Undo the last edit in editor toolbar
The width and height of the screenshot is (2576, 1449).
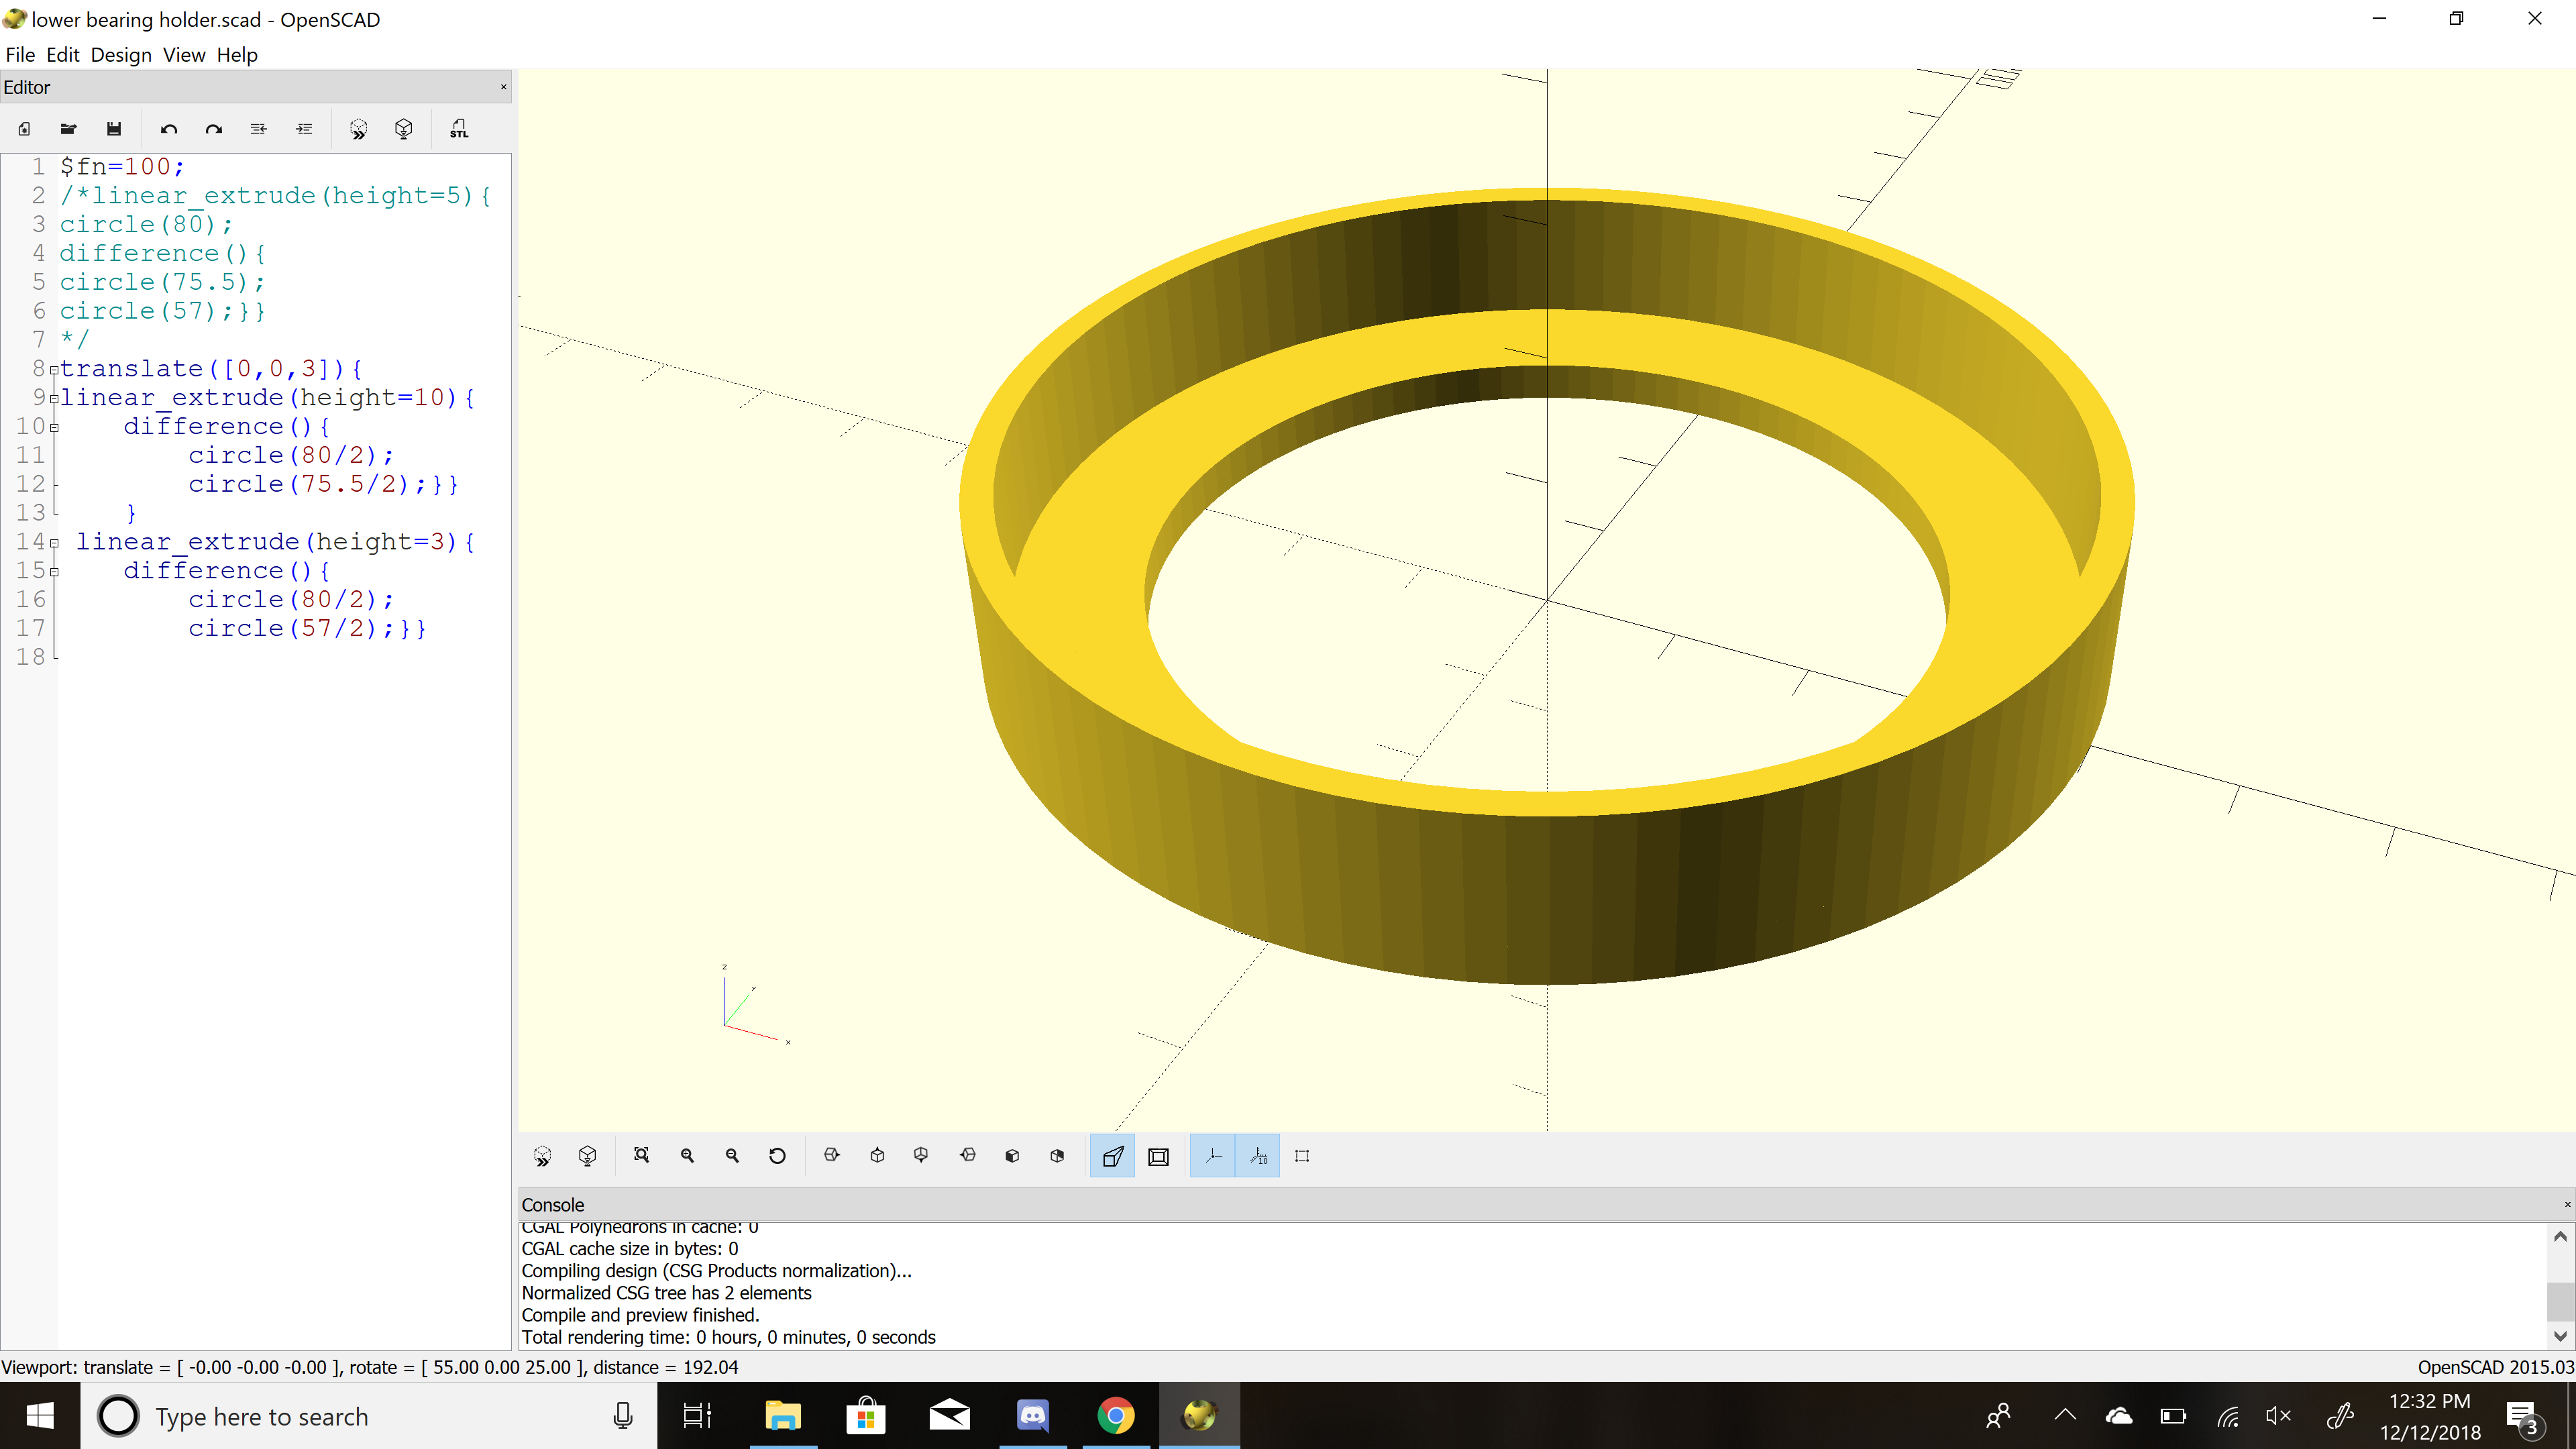(x=168, y=129)
